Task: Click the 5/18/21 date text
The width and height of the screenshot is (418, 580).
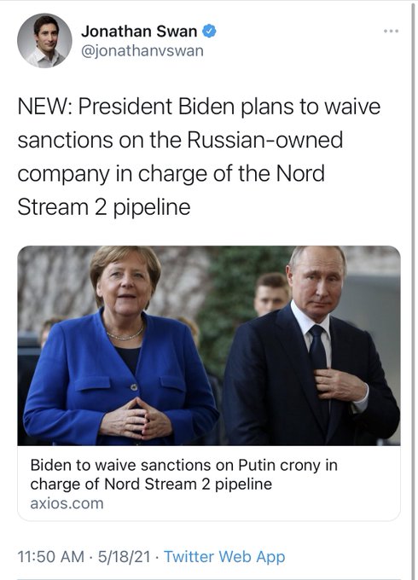Action: pyautogui.click(x=124, y=557)
